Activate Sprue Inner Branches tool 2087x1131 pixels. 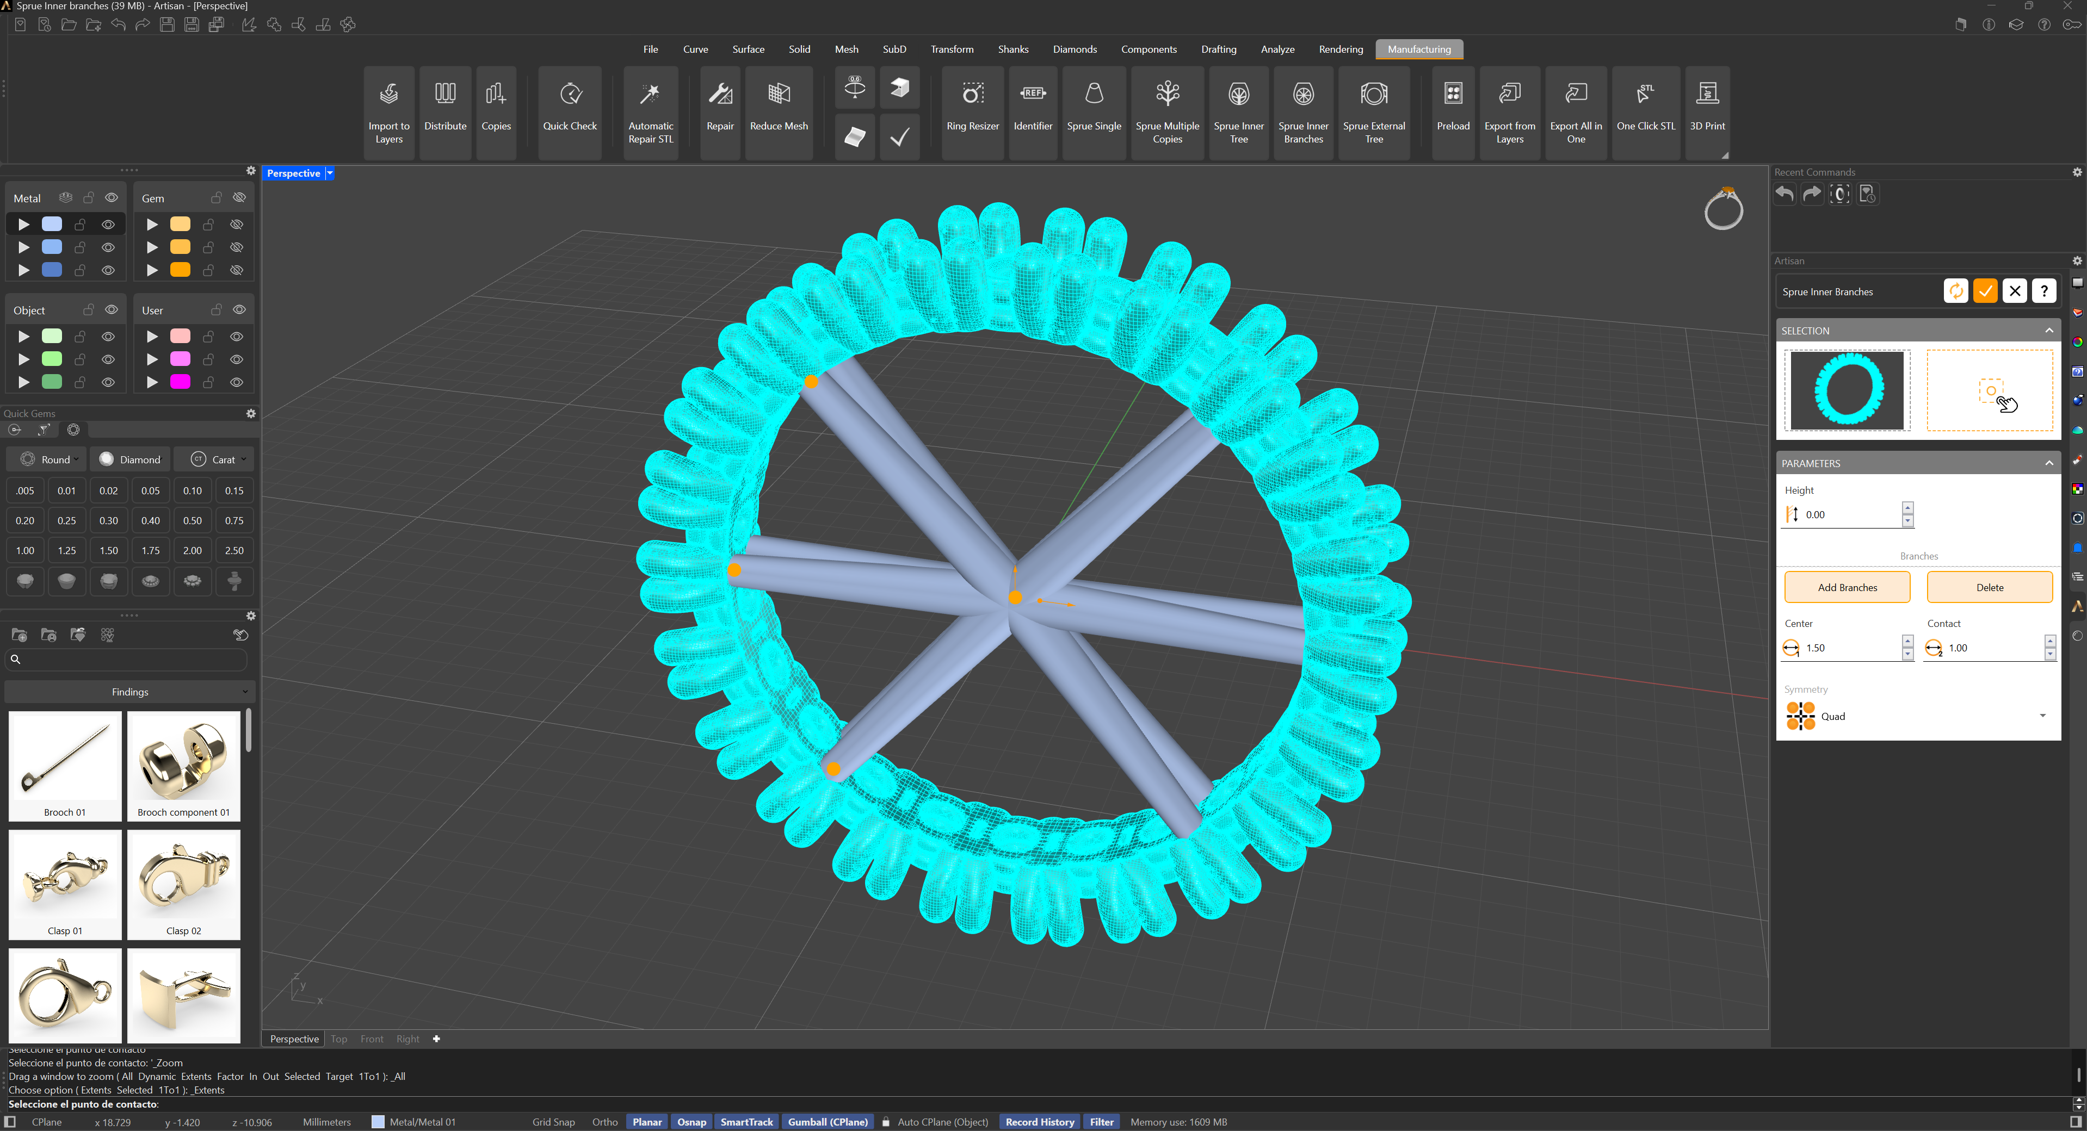[1304, 113]
